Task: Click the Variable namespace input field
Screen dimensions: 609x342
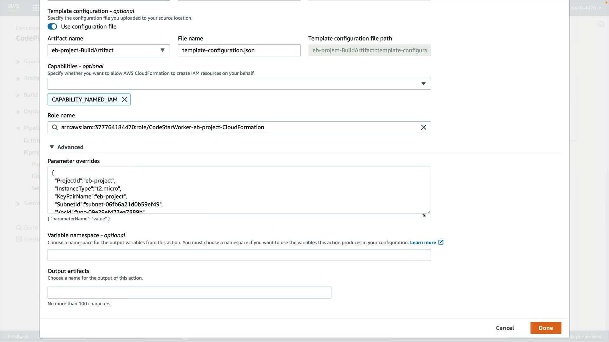Action: pyautogui.click(x=239, y=255)
